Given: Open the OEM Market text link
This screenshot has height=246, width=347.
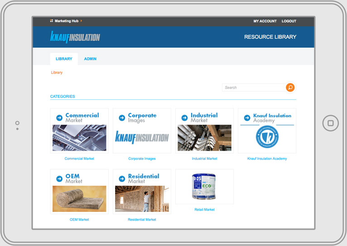Looking at the screenshot, I should [x=79, y=220].
